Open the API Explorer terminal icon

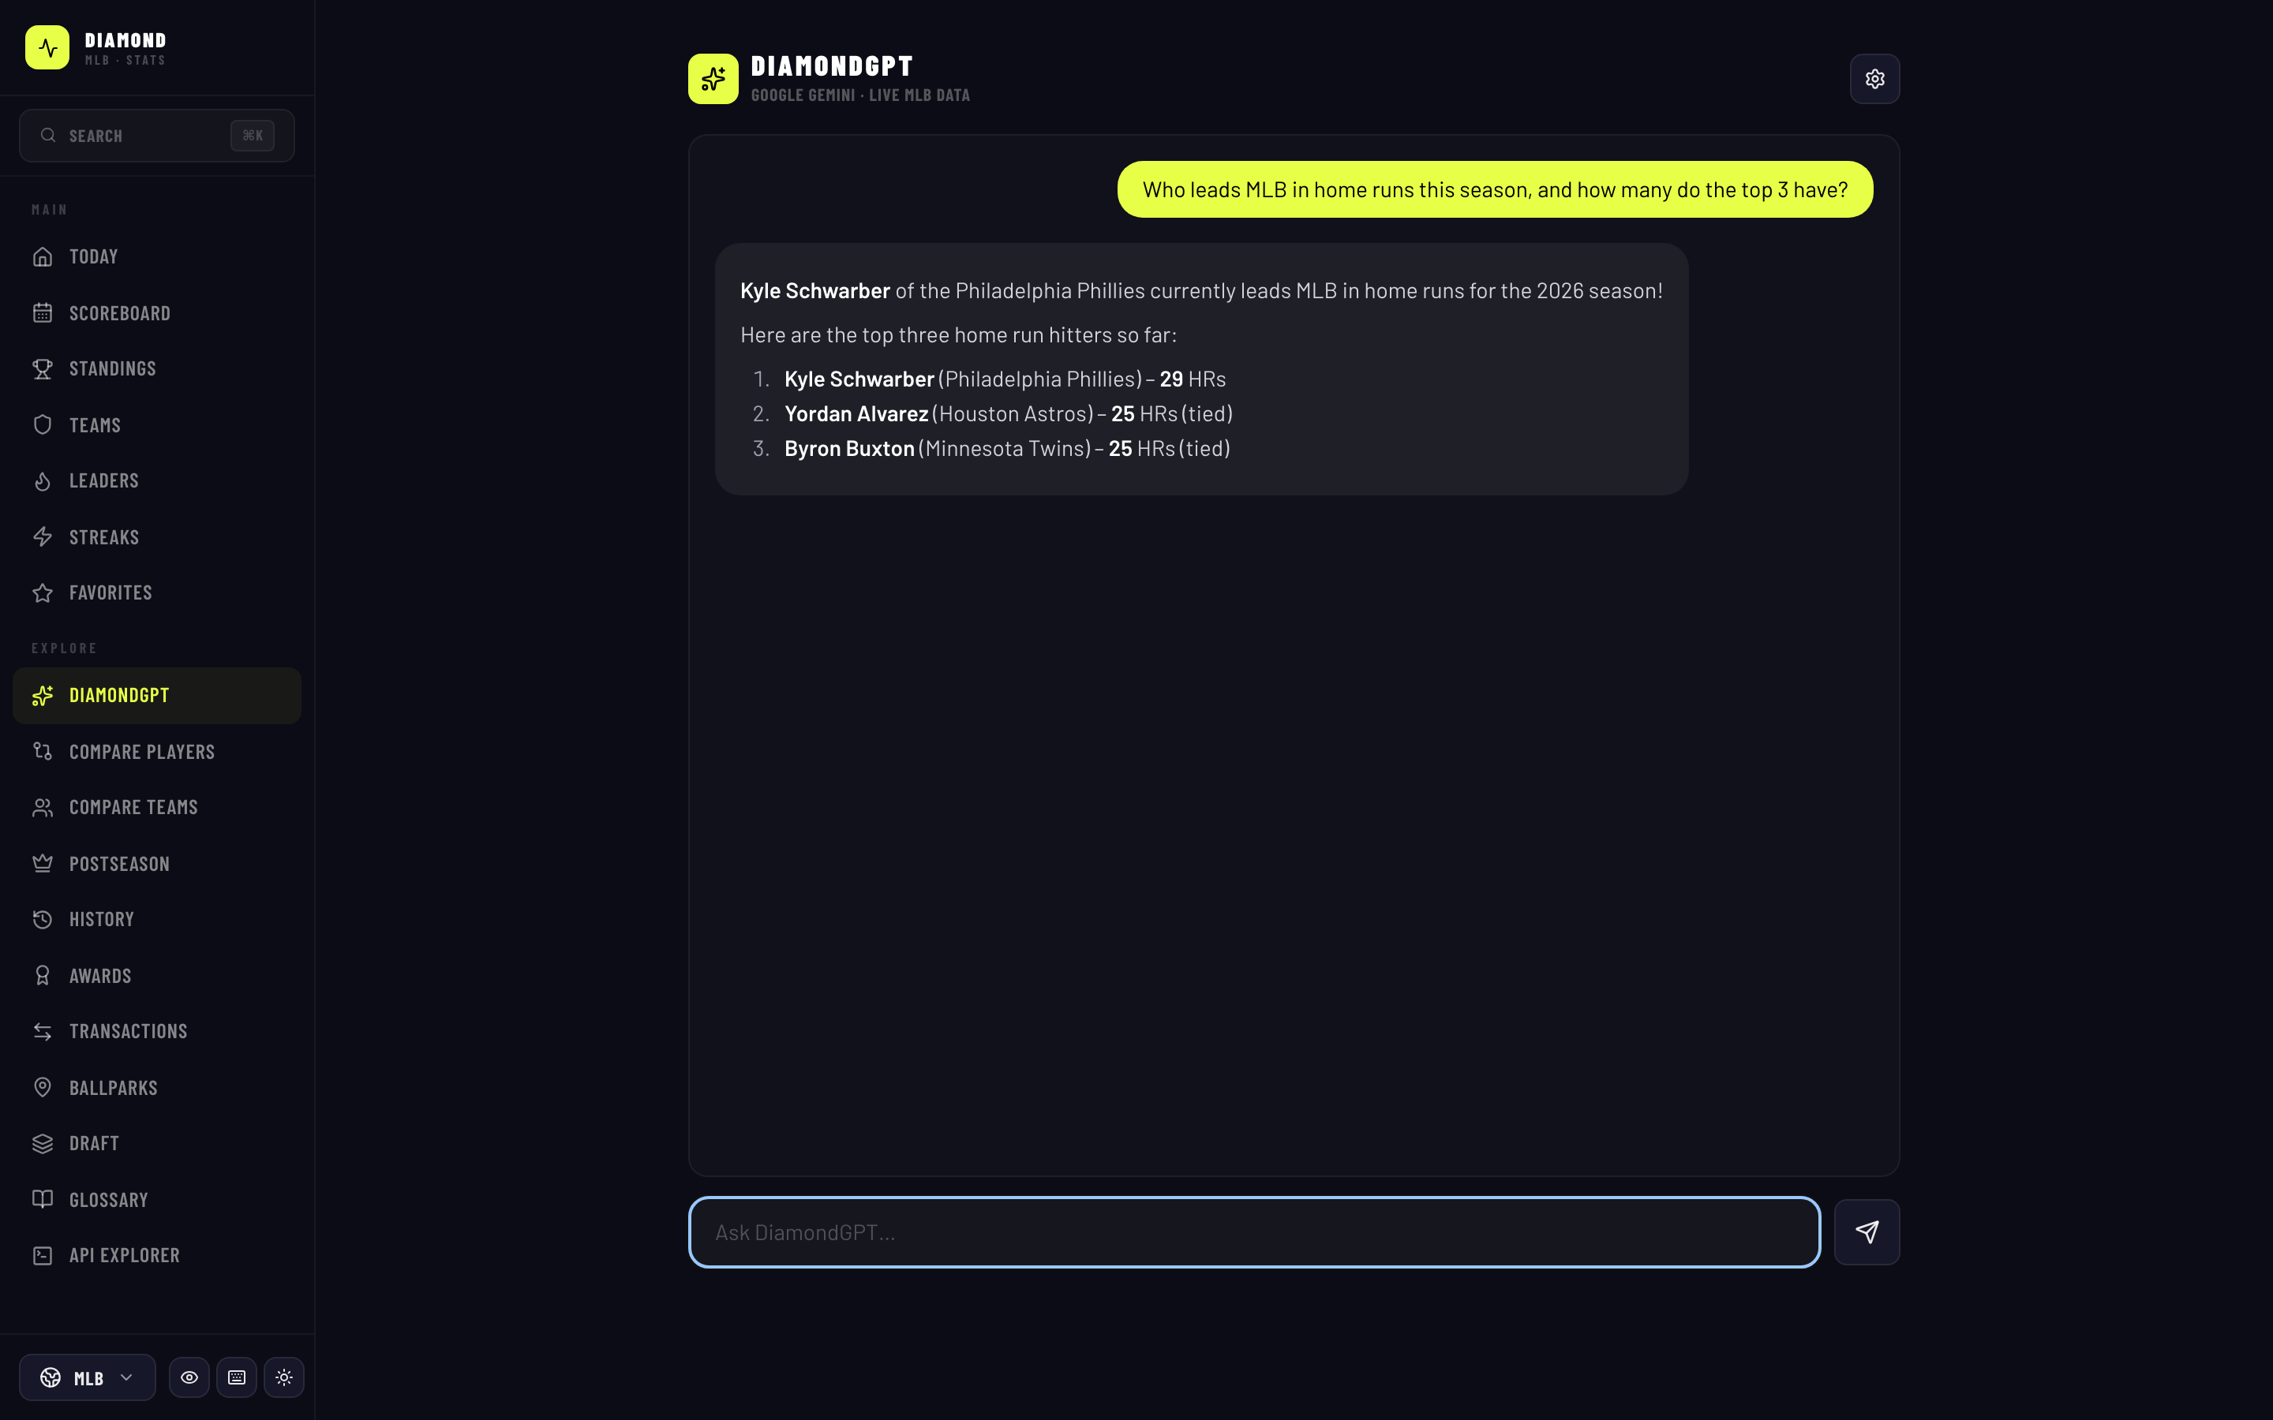(x=43, y=1256)
